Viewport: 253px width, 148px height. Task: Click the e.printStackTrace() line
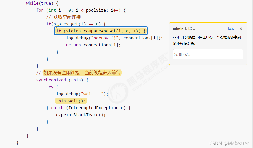[x=81, y=115]
